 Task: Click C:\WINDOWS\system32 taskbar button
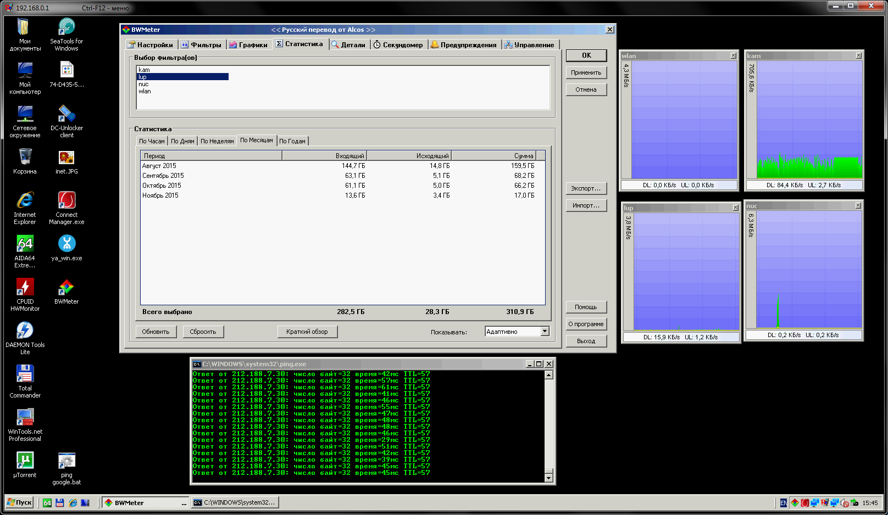(235, 502)
